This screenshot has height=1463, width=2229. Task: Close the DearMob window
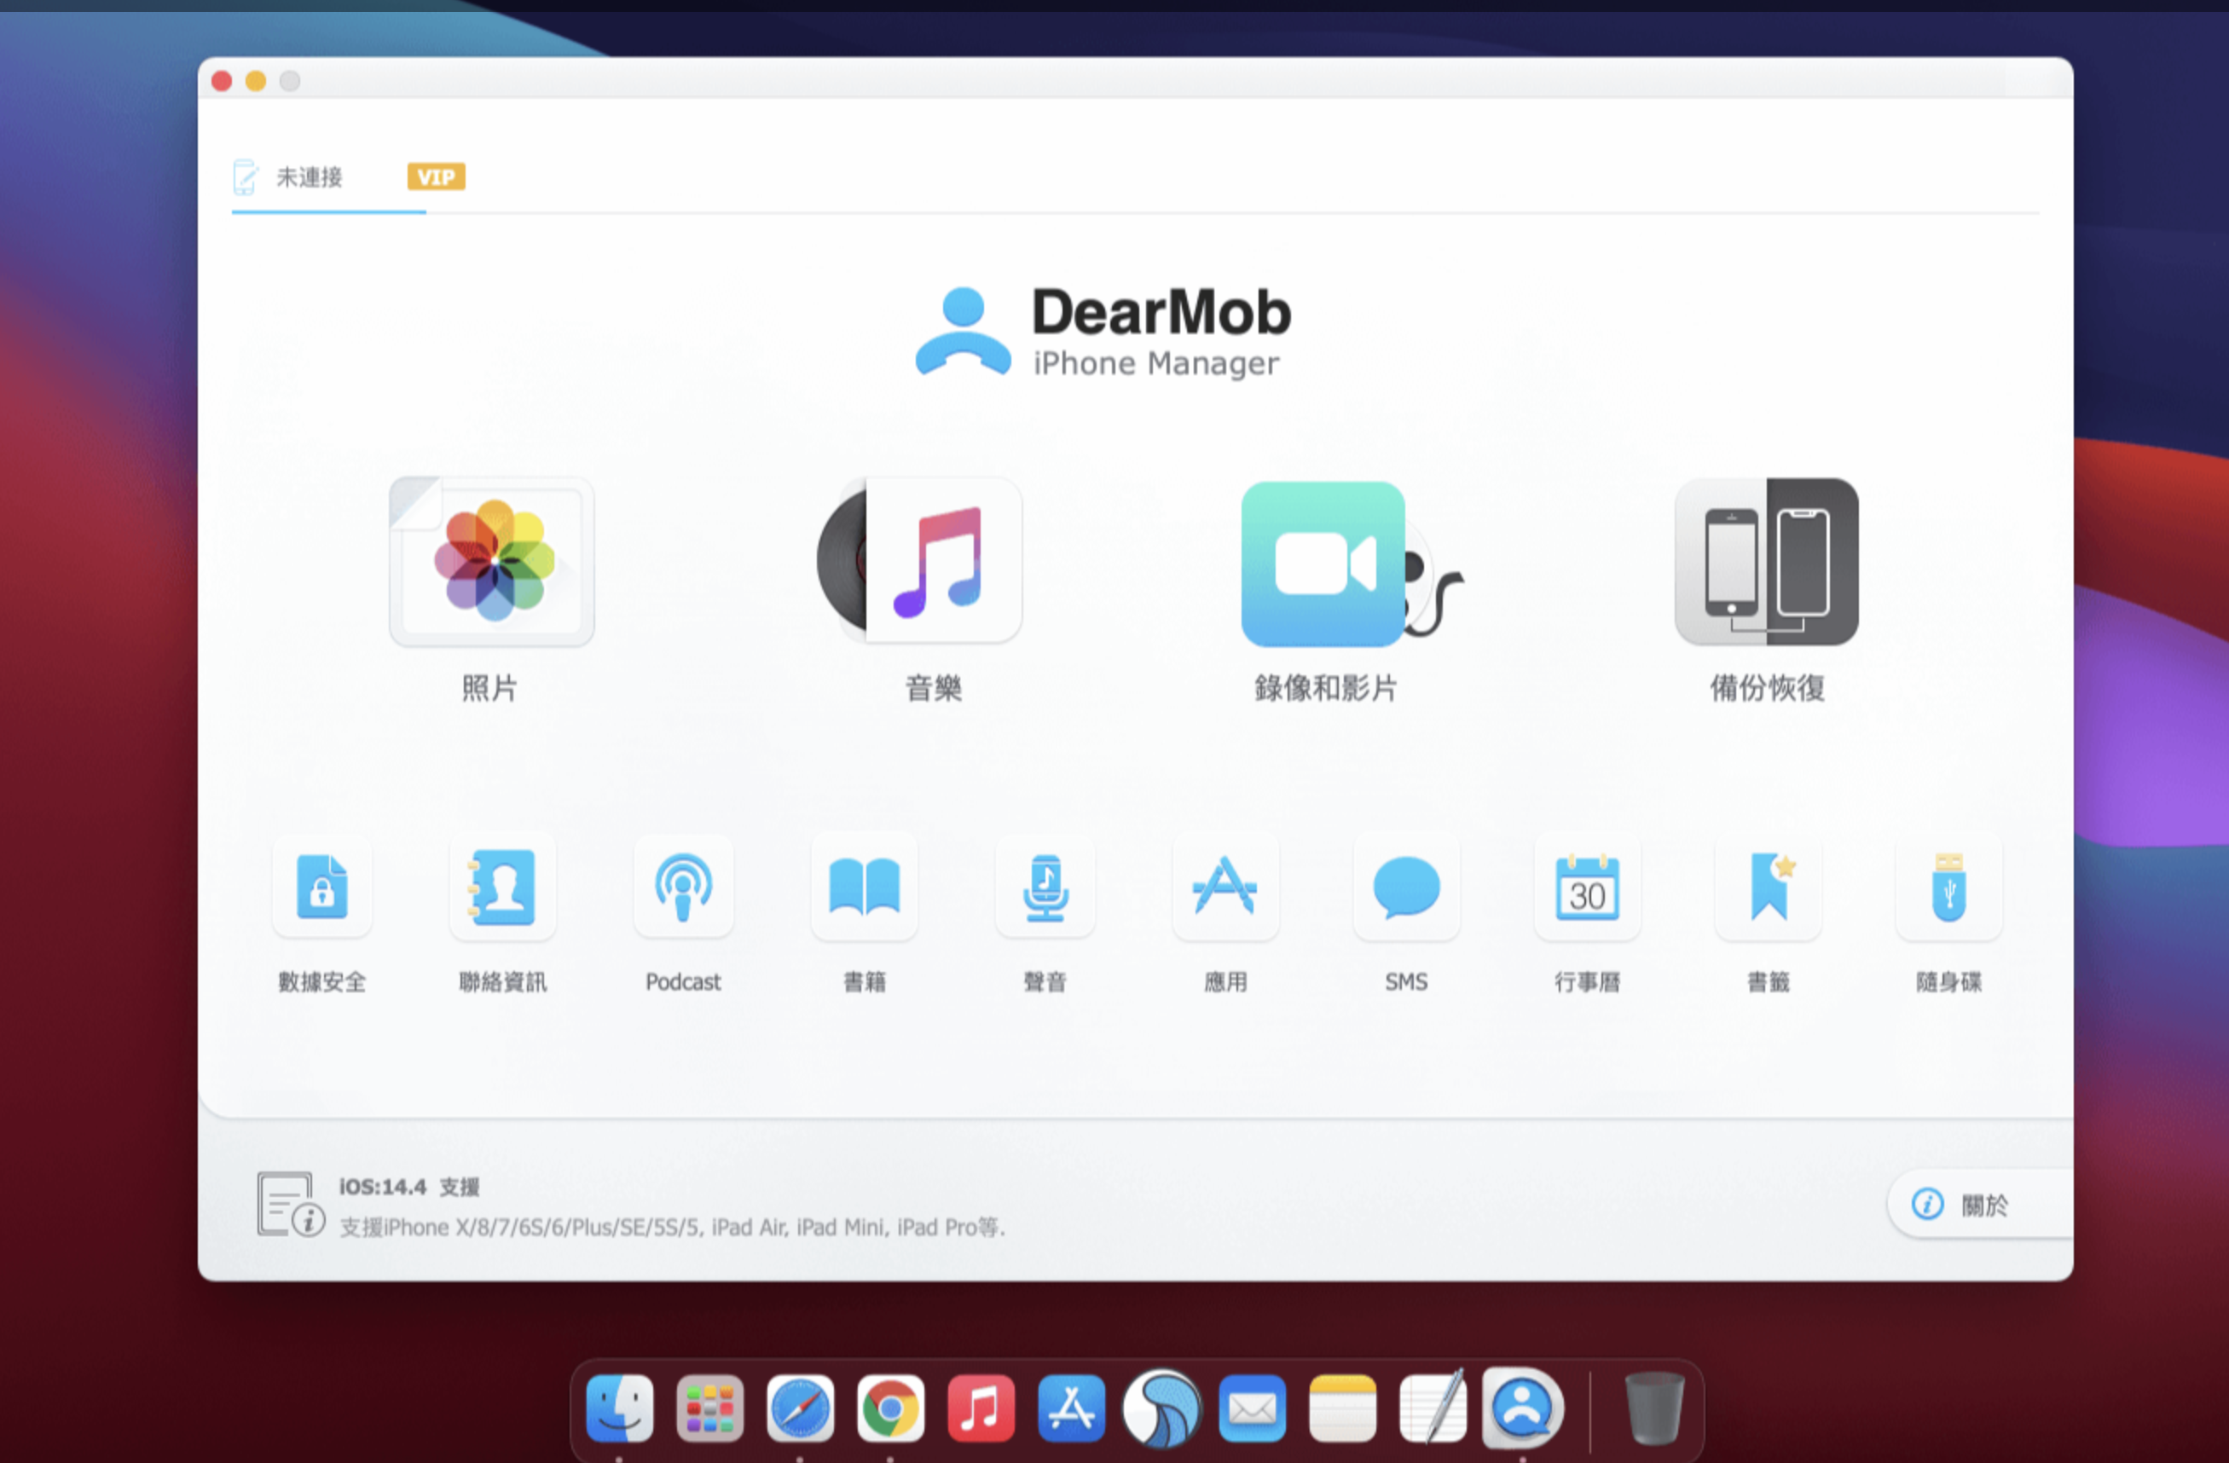point(222,82)
